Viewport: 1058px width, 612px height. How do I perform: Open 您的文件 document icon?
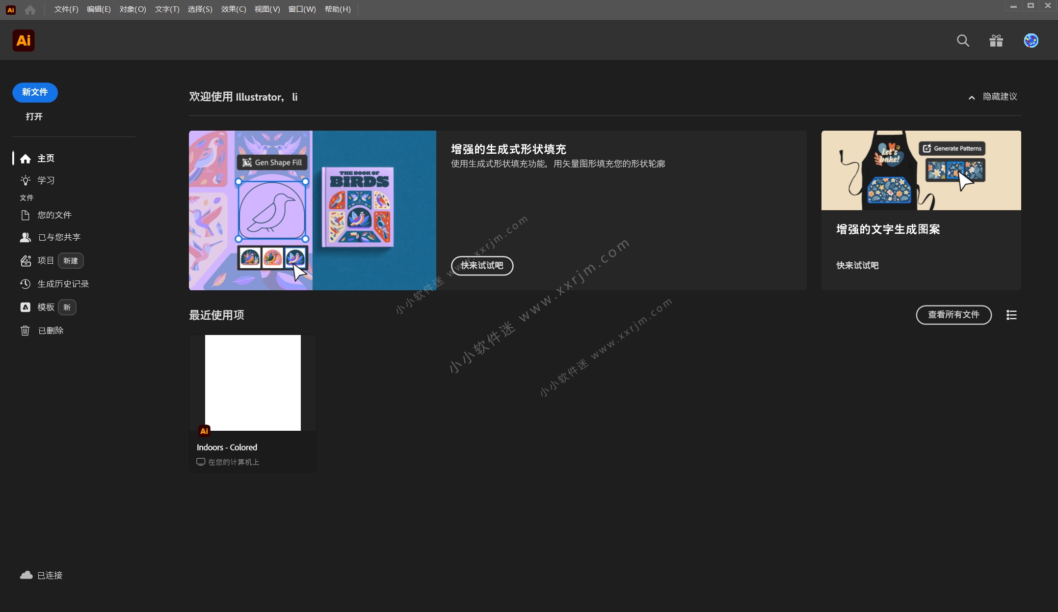click(26, 215)
